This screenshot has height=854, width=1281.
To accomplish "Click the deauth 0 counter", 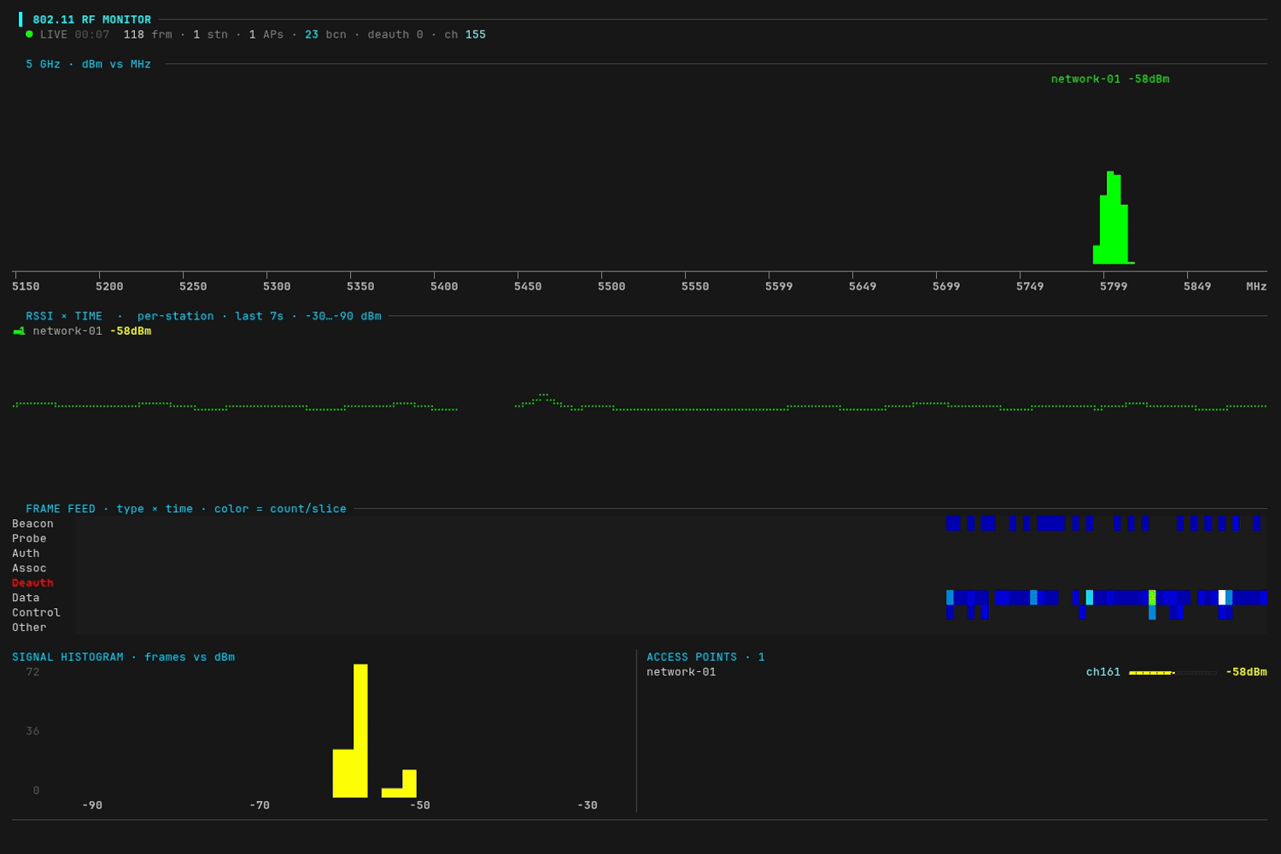I will [x=395, y=35].
